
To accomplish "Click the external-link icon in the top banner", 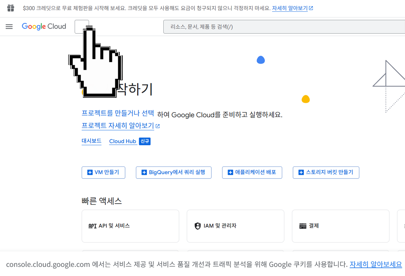I will (311, 8).
